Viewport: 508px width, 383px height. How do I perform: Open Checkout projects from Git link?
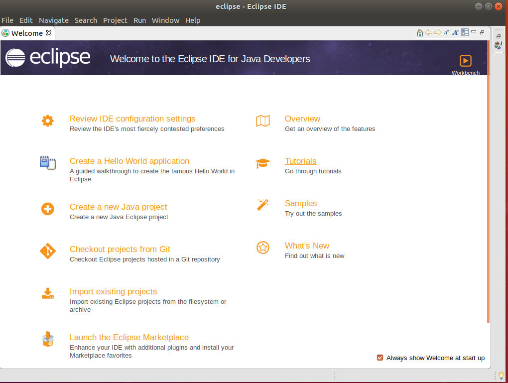(x=120, y=249)
